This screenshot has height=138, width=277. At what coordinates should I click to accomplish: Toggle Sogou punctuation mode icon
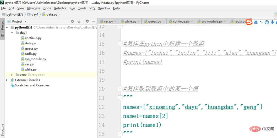point(261,22)
